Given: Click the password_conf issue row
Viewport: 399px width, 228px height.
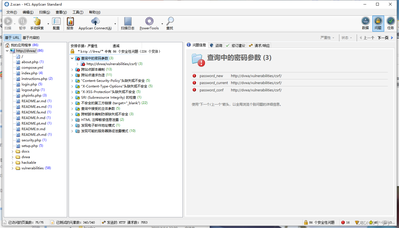Looking at the screenshot, I should pyautogui.click(x=290, y=90).
